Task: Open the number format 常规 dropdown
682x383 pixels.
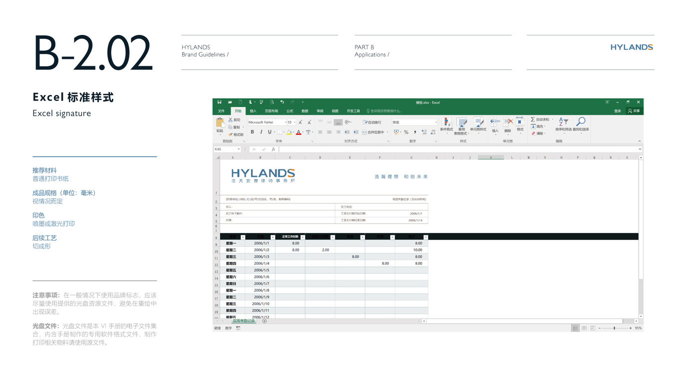Action: (436, 122)
